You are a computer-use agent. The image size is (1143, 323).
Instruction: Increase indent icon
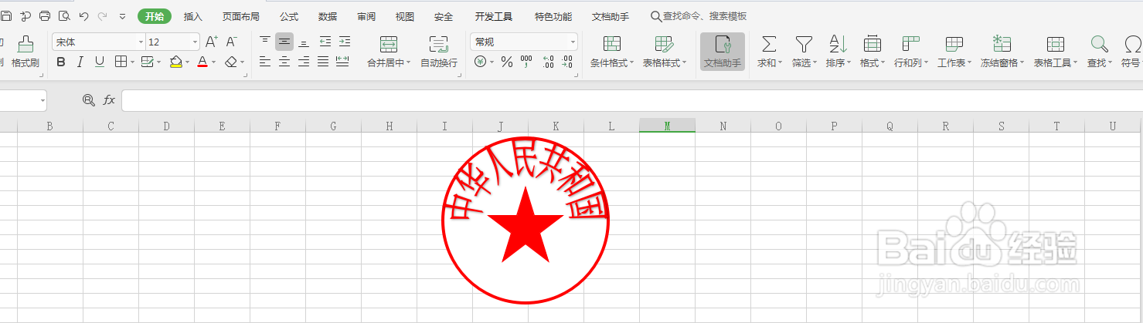344,42
